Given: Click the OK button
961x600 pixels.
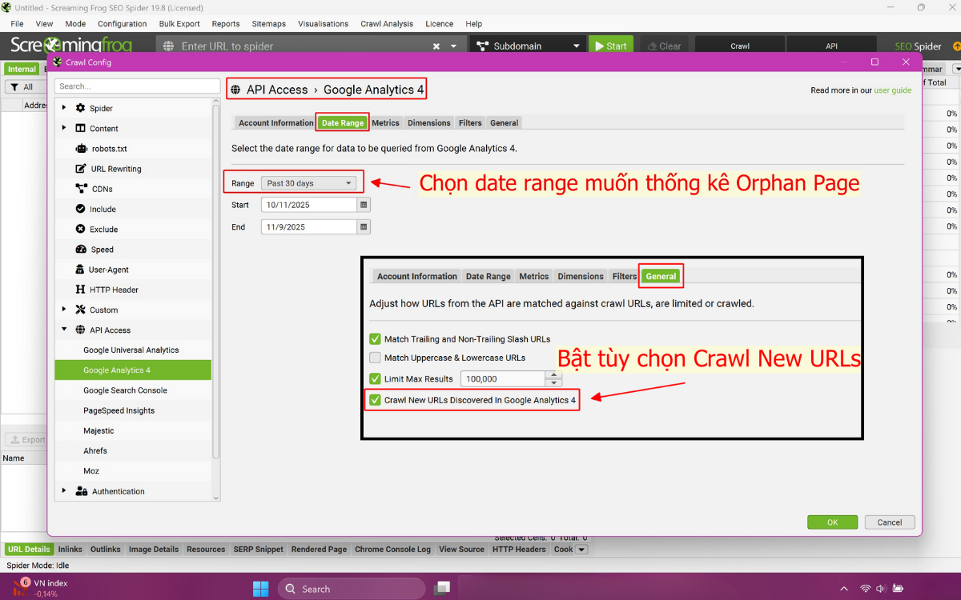Looking at the screenshot, I should tap(832, 522).
